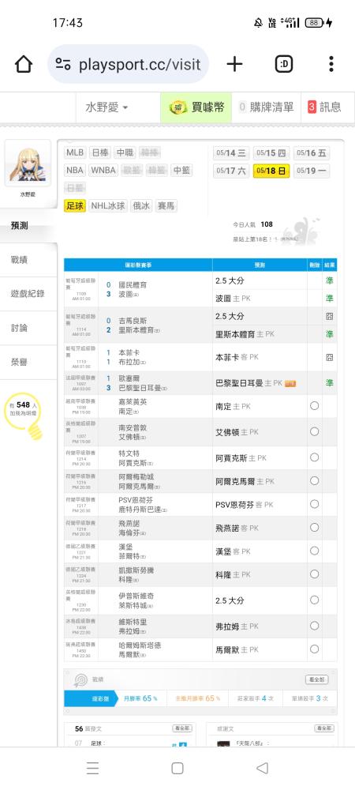Click the 國民體育 team name
Screen dimensions: 355x790
(133, 285)
